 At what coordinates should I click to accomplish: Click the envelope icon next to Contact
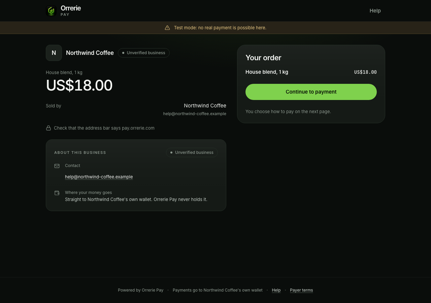coord(57,166)
